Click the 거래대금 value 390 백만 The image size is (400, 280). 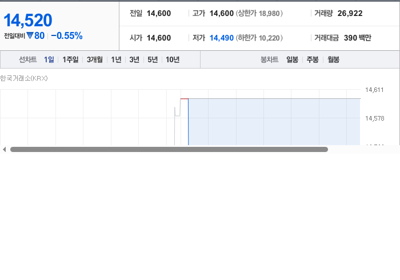click(x=357, y=38)
